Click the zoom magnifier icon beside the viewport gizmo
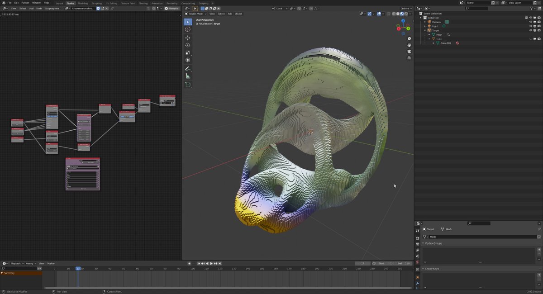543x294 pixels. [409, 39]
